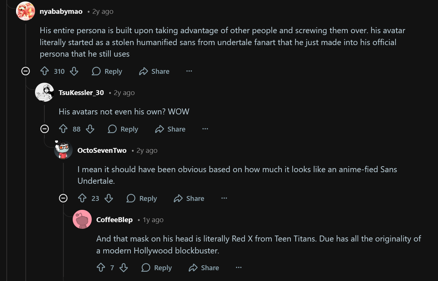
Task: Upvote TsuKessler_30's comment
Action: (x=63, y=129)
